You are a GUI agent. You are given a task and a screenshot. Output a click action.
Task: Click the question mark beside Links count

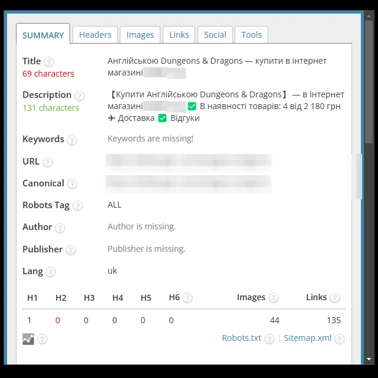click(x=335, y=298)
